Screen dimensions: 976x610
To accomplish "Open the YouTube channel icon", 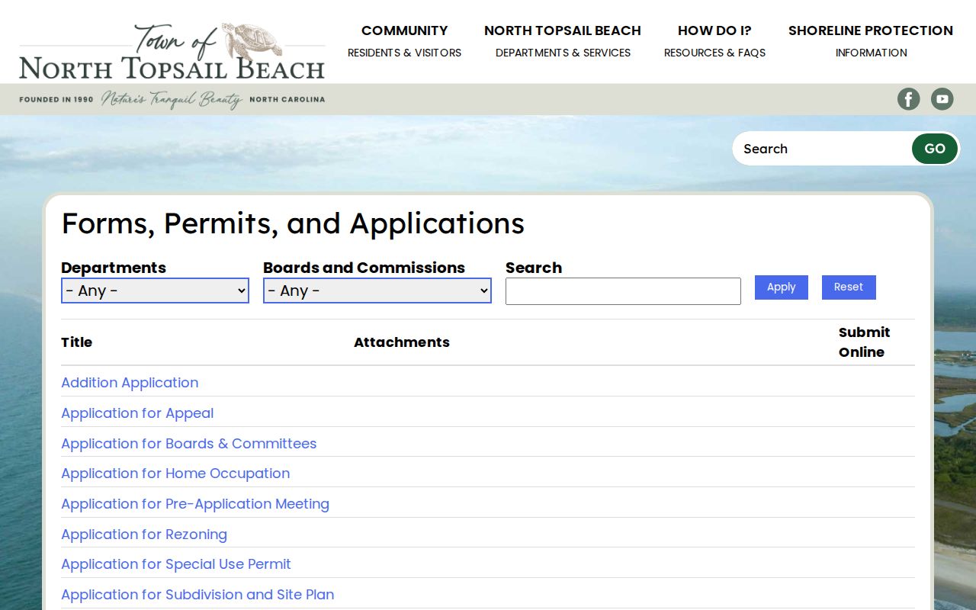I will pos(942,99).
